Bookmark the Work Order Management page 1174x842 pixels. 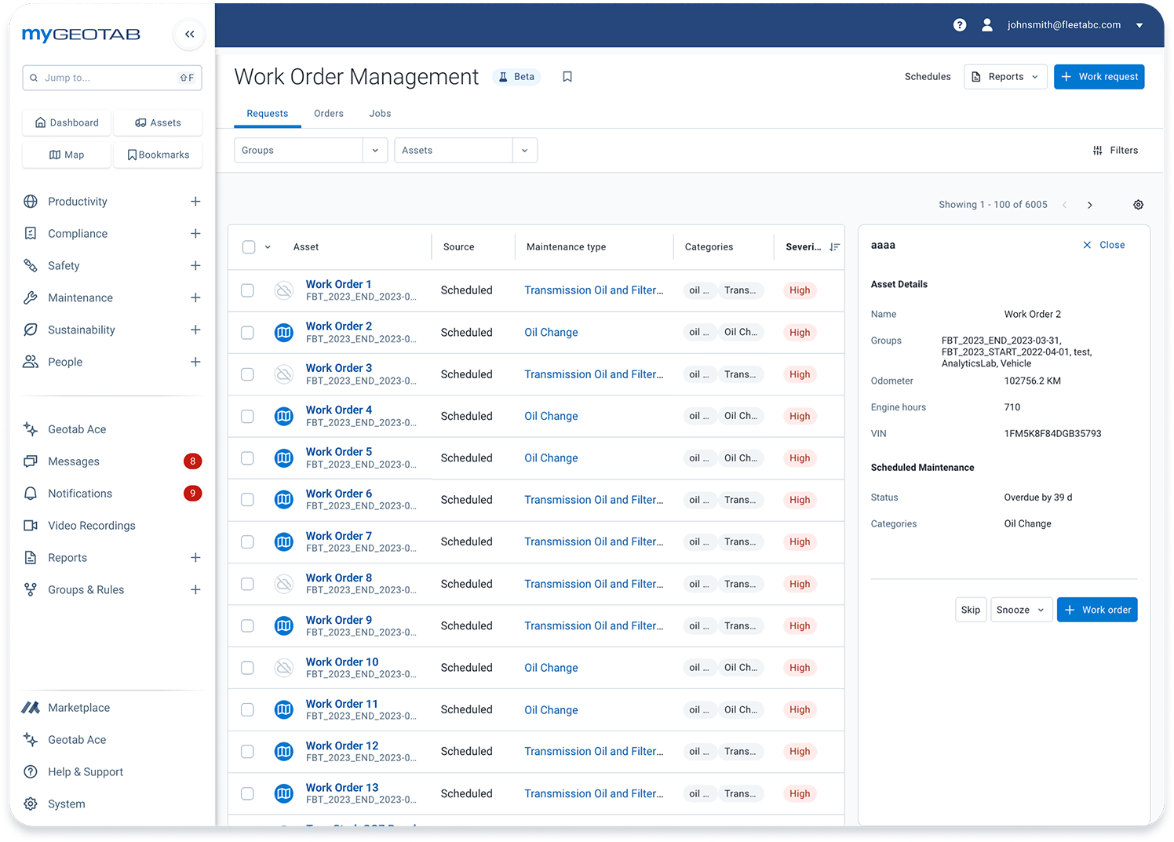pos(567,76)
